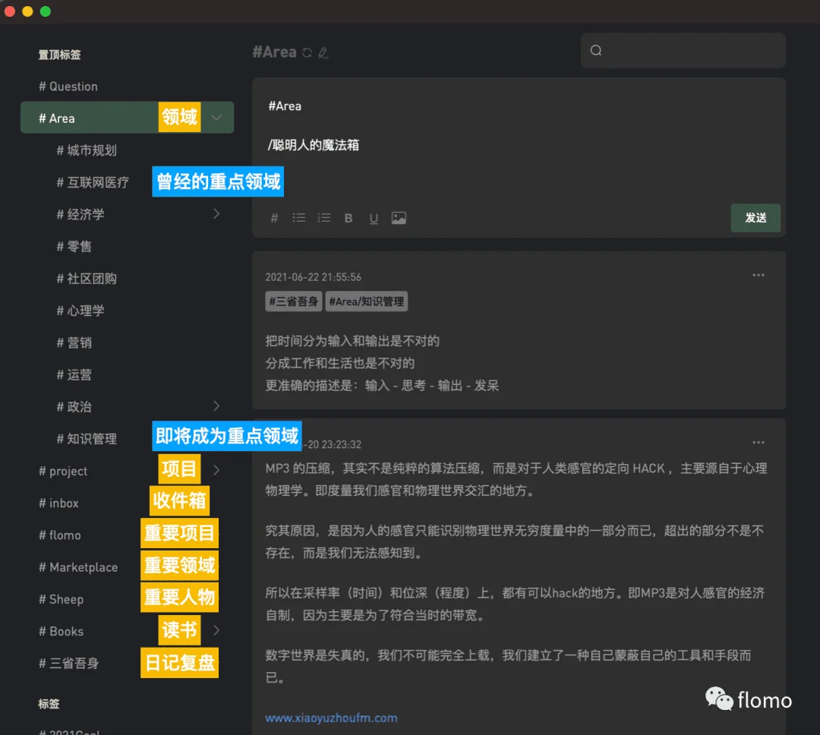Image resolution: width=820 pixels, height=735 pixels.
Task: Insert a hashtag with the # toolbar icon
Action: coord(274,218)
